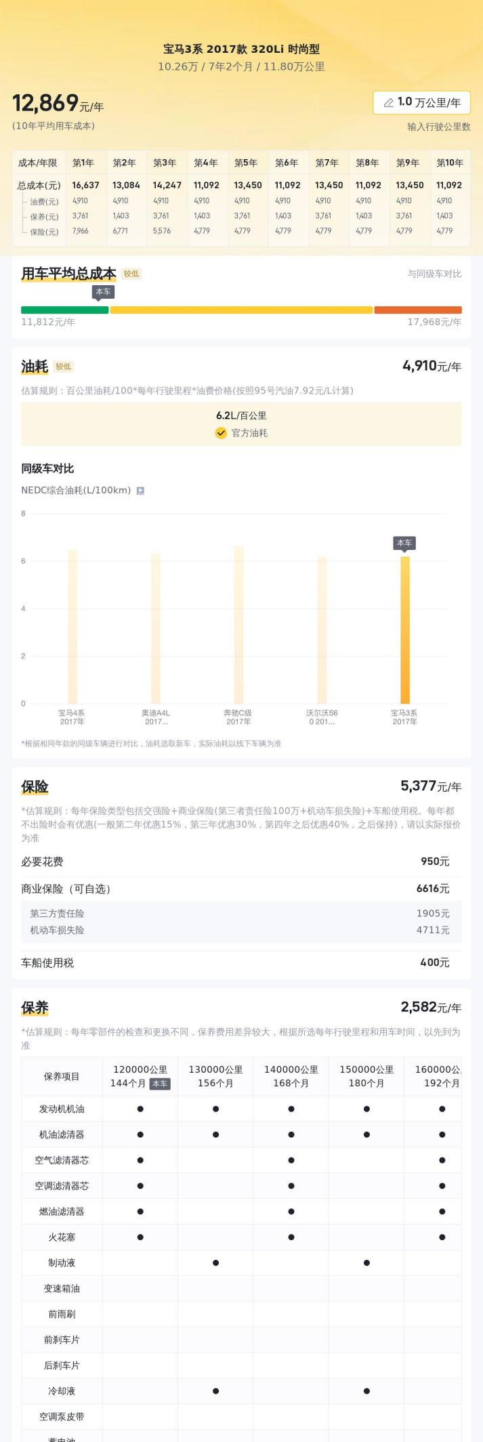Click the 较低 badge beside 用车平均总成本
The height and width of the screenshot is (1442, 483).
tap(131, 274)
